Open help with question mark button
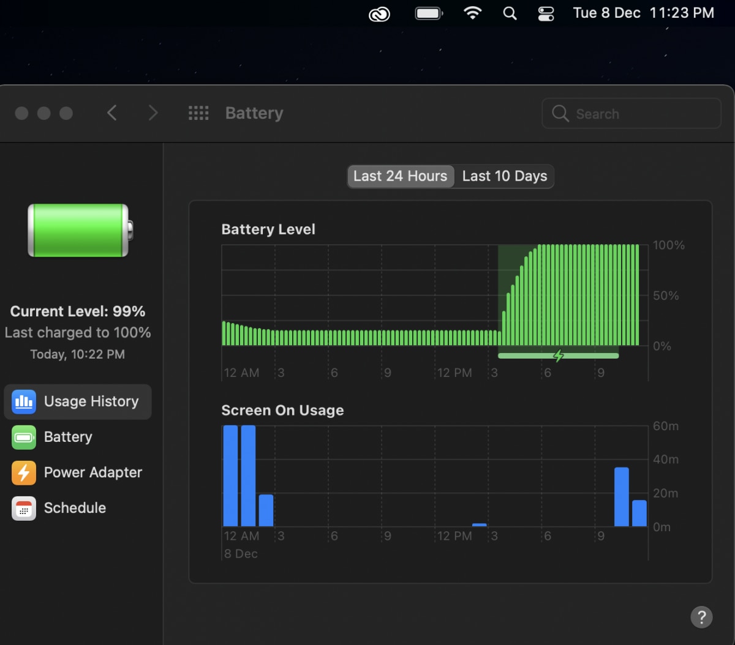735x645 pixels. 701,617
